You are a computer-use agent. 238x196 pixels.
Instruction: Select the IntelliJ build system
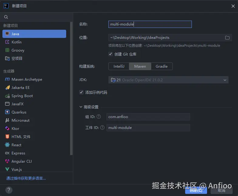click(x=119, y=66)
